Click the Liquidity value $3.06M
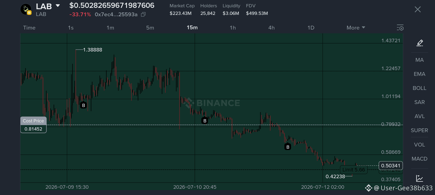This screenshot has width=435, height=195. [x=231, y=13]
